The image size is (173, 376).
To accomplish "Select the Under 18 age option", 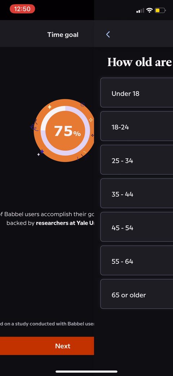I will coord(137,93).
